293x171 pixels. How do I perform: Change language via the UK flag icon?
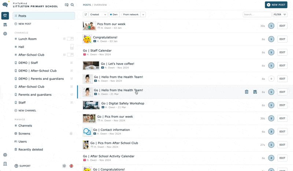point(71,166)
